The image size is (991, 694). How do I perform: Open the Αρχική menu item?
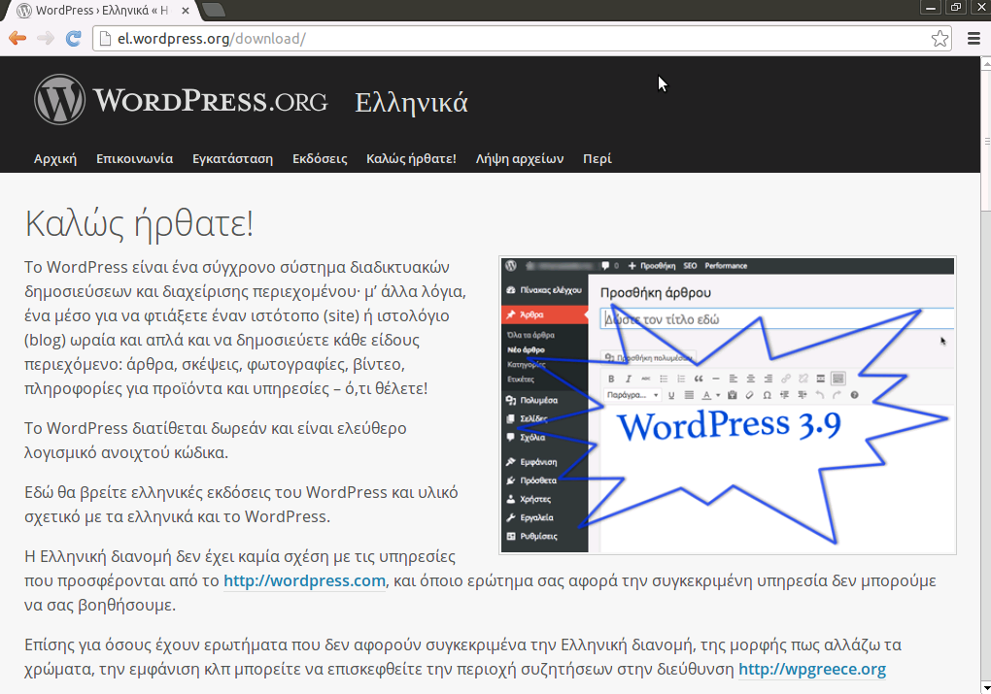click(x=55, y=158)
